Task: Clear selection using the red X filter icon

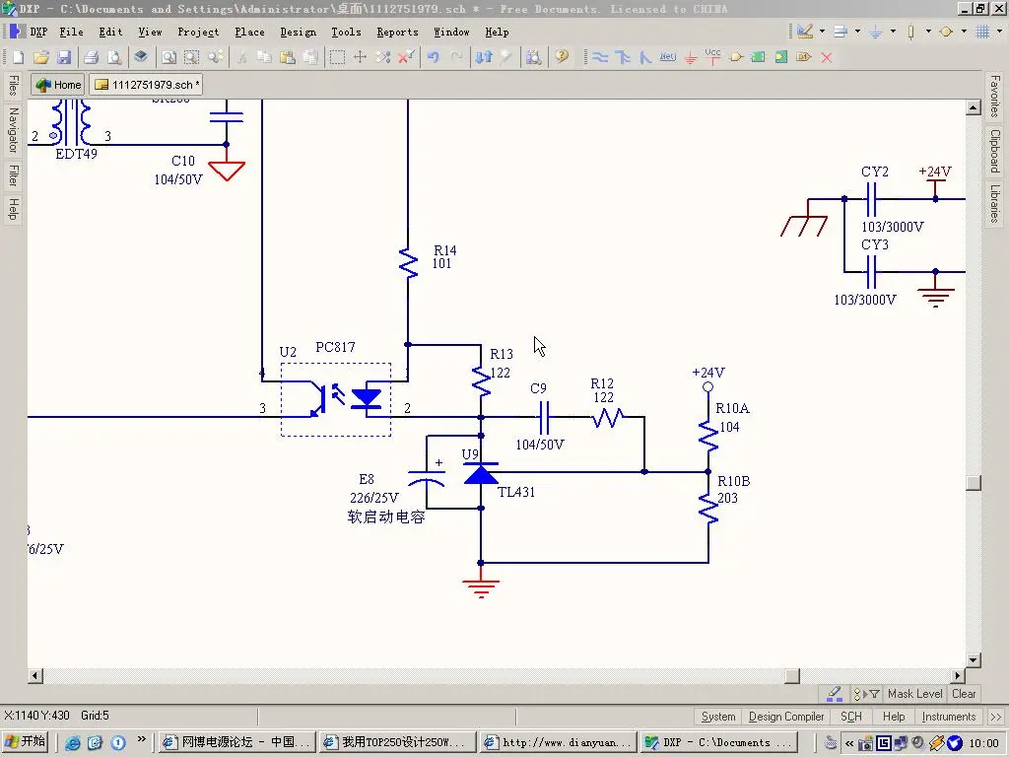Action: point(405,57)
